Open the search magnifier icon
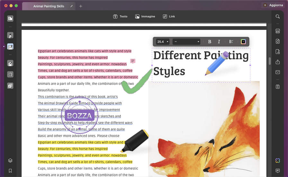The width and height of the screenshot is (288, 177). point(278,16)
